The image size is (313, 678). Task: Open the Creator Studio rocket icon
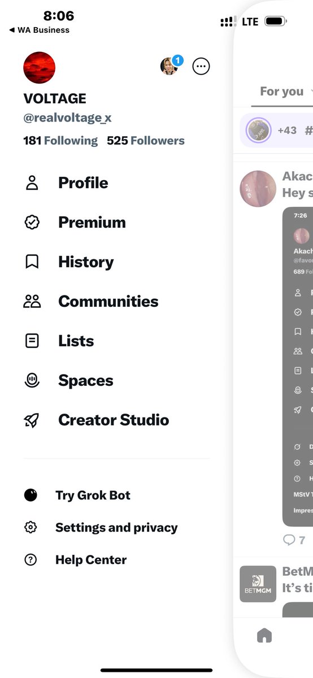pyautogui.click(x=32, y=420)
